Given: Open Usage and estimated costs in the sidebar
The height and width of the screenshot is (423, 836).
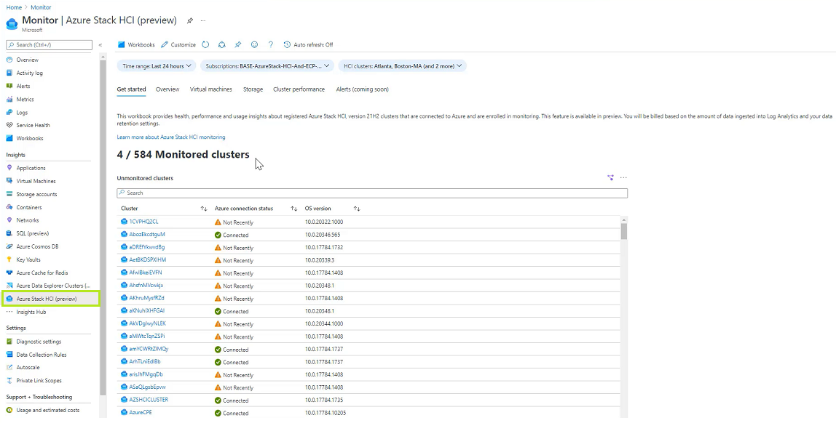Looking at the screenshot, I should 49,411.
